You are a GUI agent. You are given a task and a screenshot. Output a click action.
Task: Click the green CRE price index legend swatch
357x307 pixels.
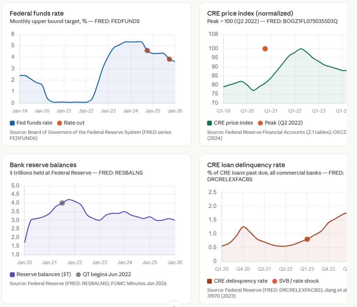point(210,123)
